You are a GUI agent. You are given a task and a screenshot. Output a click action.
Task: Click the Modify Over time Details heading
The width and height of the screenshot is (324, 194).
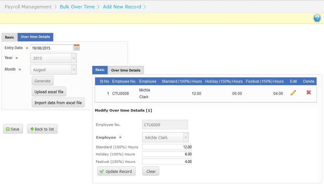click(x=123, y=110)
